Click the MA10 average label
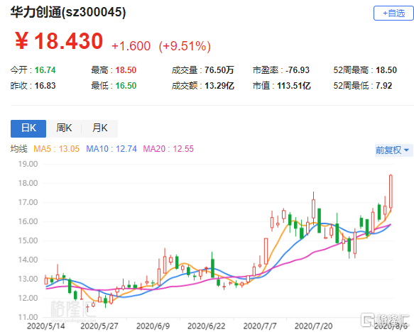The height and width of the screenshot is (332, 414). pos(111,149)
